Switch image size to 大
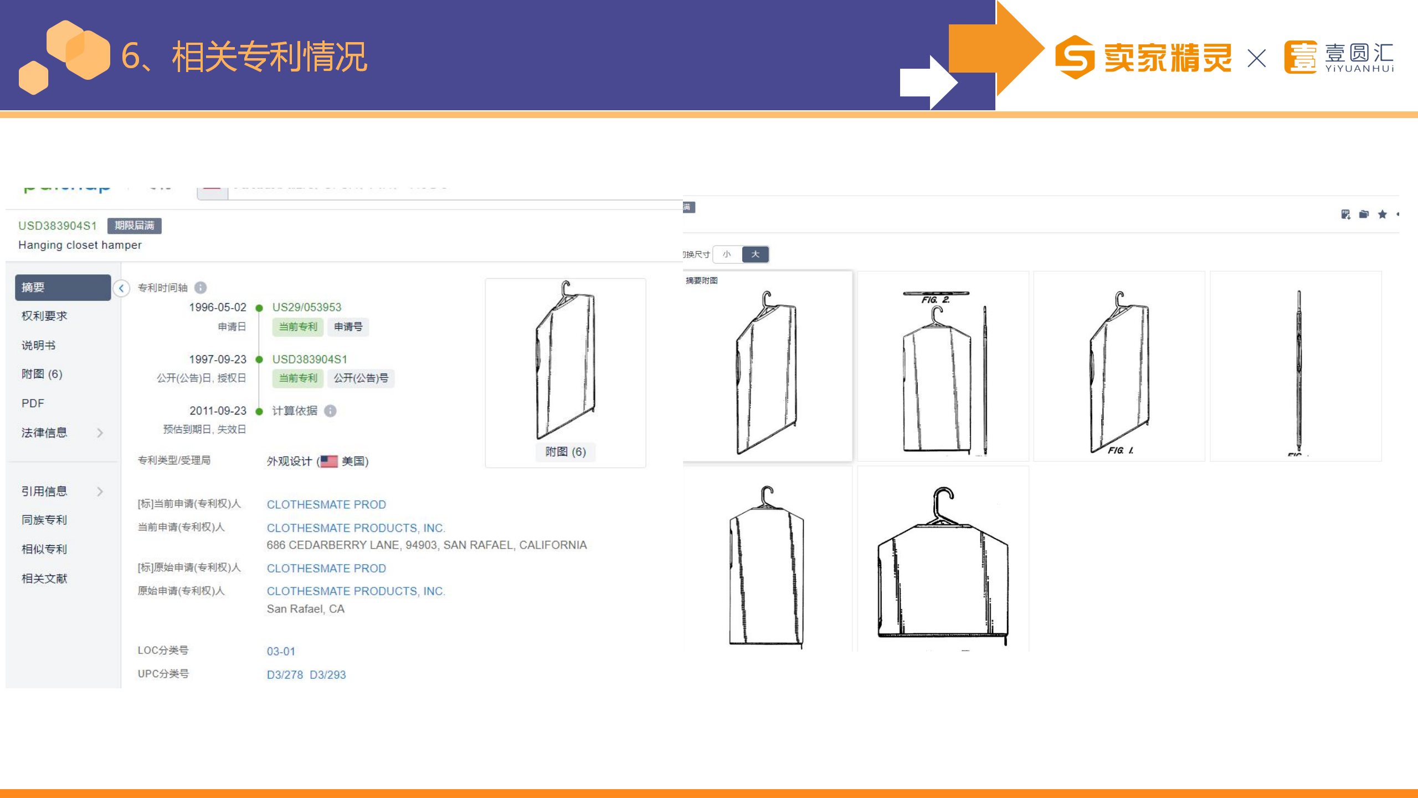 [755, 254]
